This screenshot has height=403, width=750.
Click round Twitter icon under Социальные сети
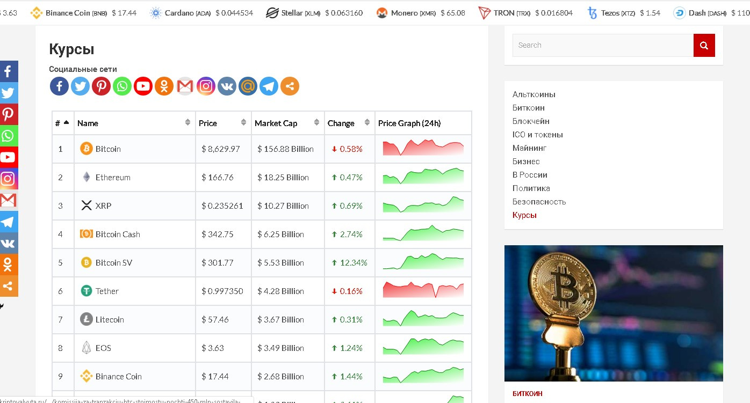pos(80,86)
